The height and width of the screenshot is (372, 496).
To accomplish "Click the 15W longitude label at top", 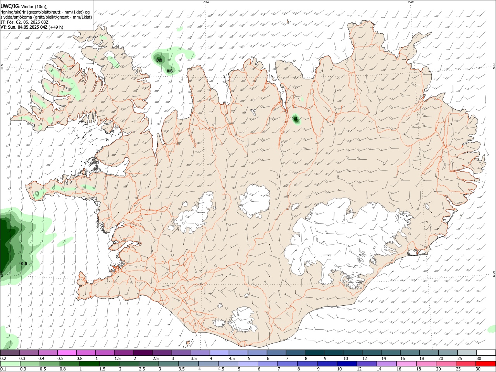I will [x=410, y=2].
